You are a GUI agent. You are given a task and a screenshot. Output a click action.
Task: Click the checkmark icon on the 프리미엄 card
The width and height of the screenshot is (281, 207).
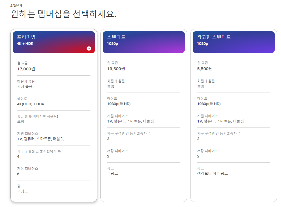click(x=89, y=48)
